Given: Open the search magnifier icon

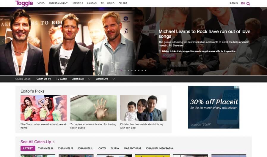Looking at the screenshot, I should 248,4.
